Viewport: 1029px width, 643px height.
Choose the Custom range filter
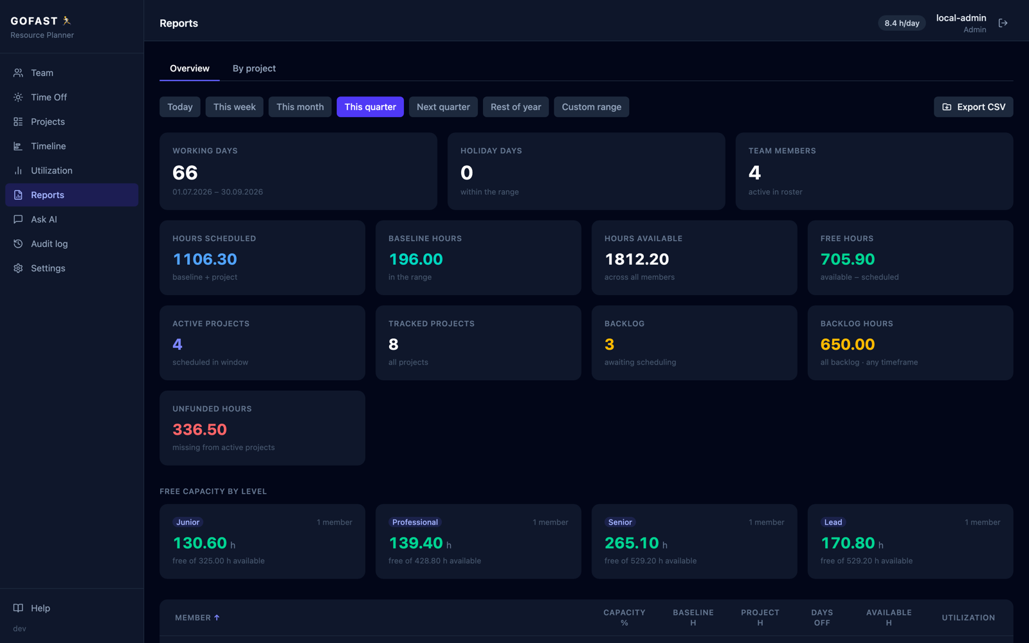(592, 107)
